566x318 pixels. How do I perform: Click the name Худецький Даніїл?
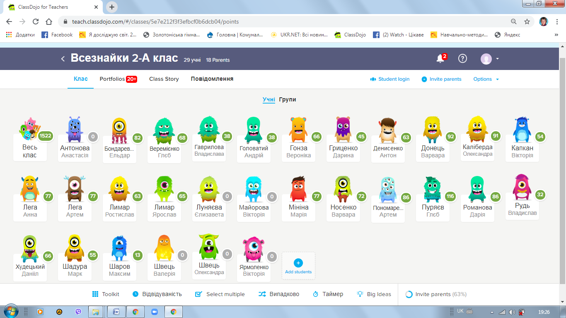30,270
